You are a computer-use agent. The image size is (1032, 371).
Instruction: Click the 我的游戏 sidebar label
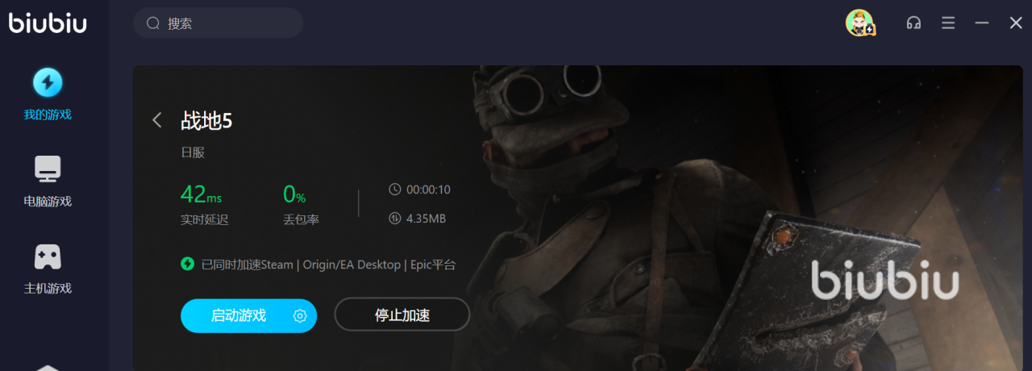[x=48, y=115]
